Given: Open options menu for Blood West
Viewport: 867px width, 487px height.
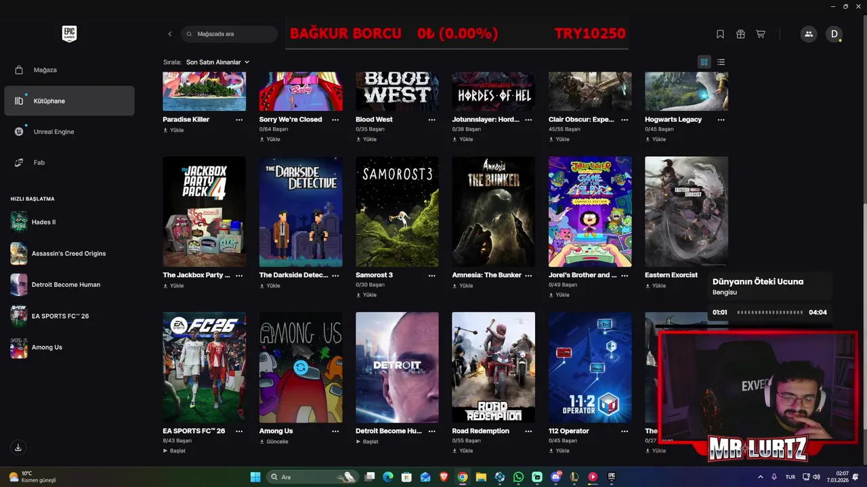Looking at the screenshot, I should pyautogui.click(x=432, y=120).
